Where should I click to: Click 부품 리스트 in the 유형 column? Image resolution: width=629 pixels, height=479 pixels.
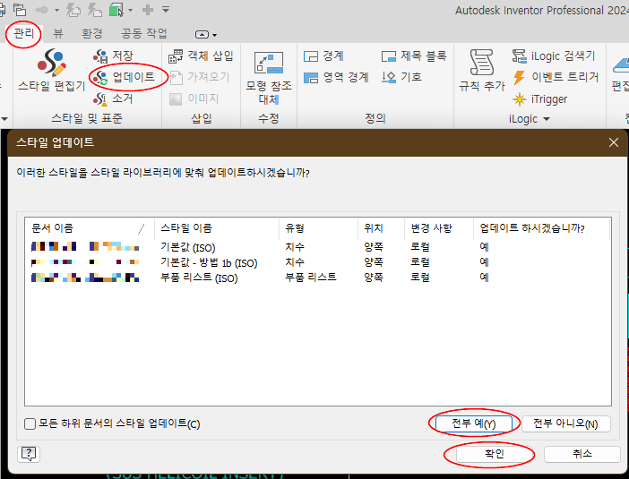(311, 277)
